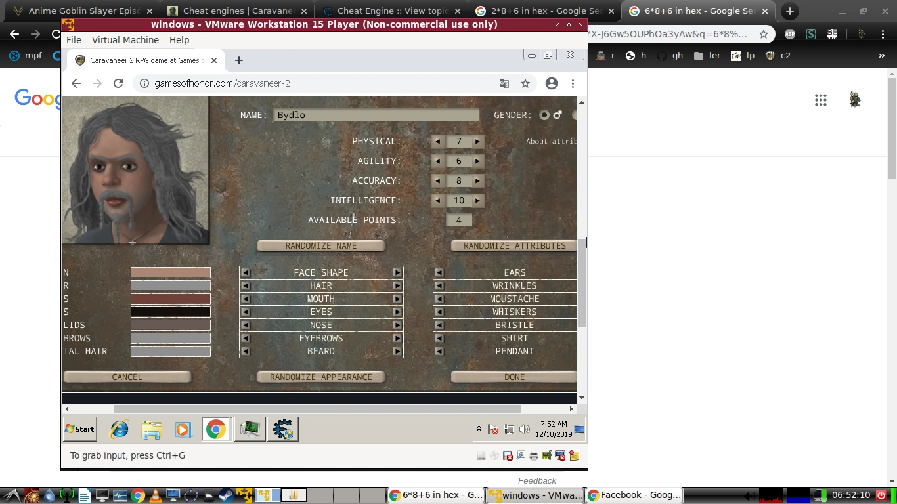Switch to previous Ears option

[x=439, y=272]
